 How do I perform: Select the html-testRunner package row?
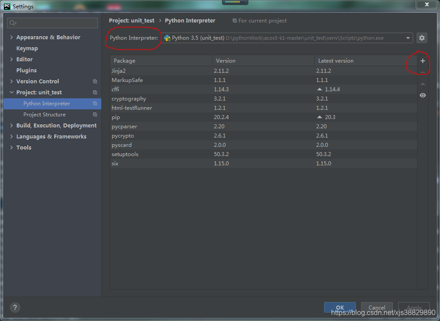point(264,108)
